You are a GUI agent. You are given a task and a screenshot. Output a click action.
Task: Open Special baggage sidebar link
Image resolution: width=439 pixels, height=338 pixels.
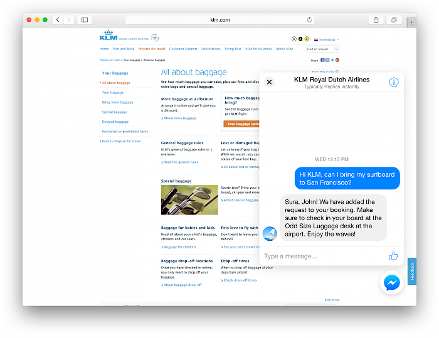pos(115,112)
